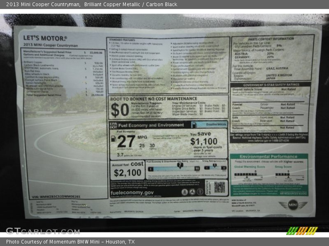Screen dimensions: 329x246
Task: Click 'PARTS CONTENT INFORMATION' heading
Action: 271,39
